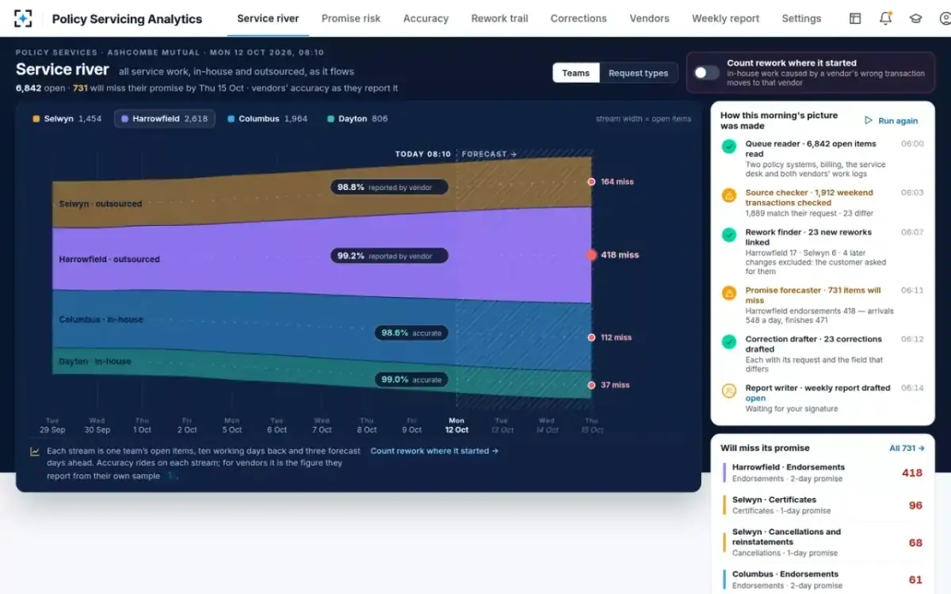Switch the river view to Request types
Image resolution: width=951 pixels, height=594 pixels.
638,73
